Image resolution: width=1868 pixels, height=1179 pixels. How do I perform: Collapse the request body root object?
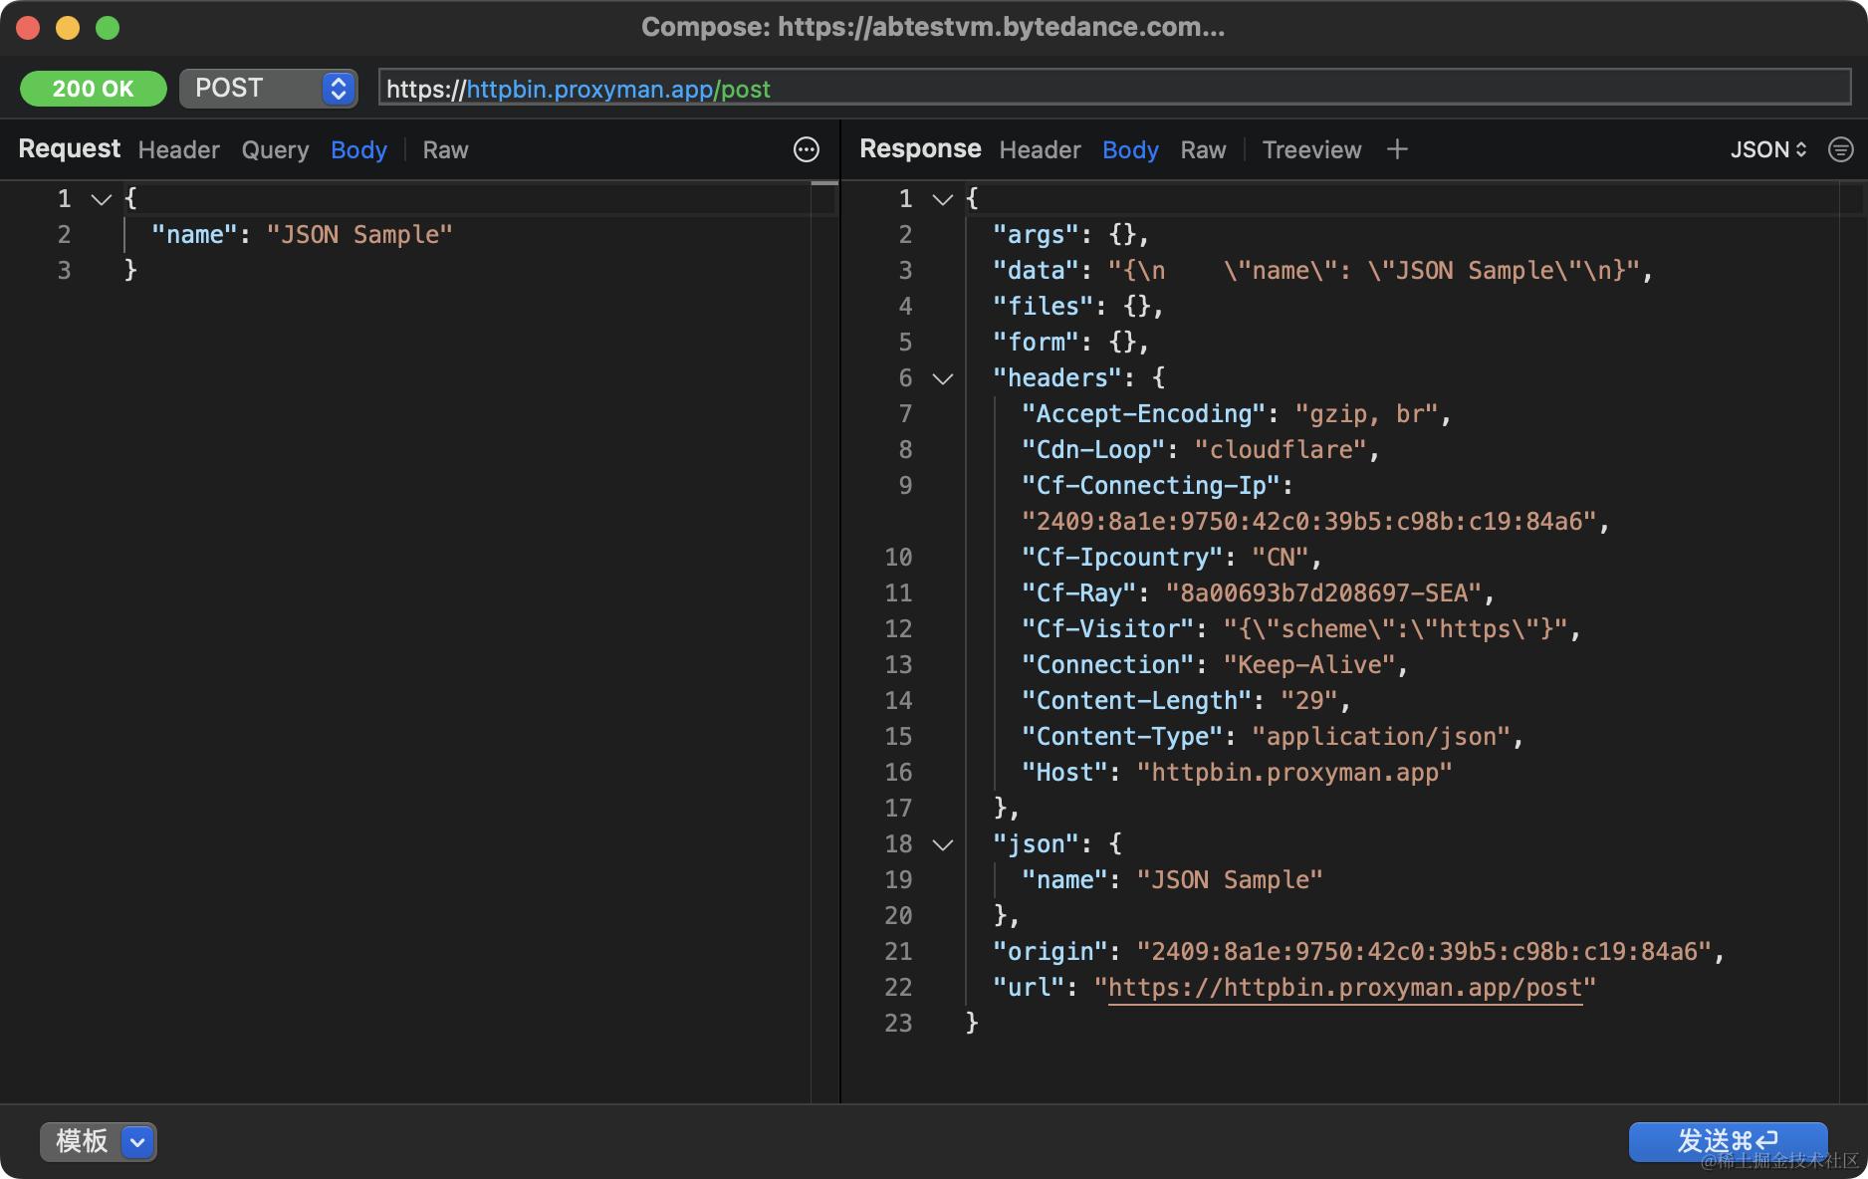click(x=101, y=199)
